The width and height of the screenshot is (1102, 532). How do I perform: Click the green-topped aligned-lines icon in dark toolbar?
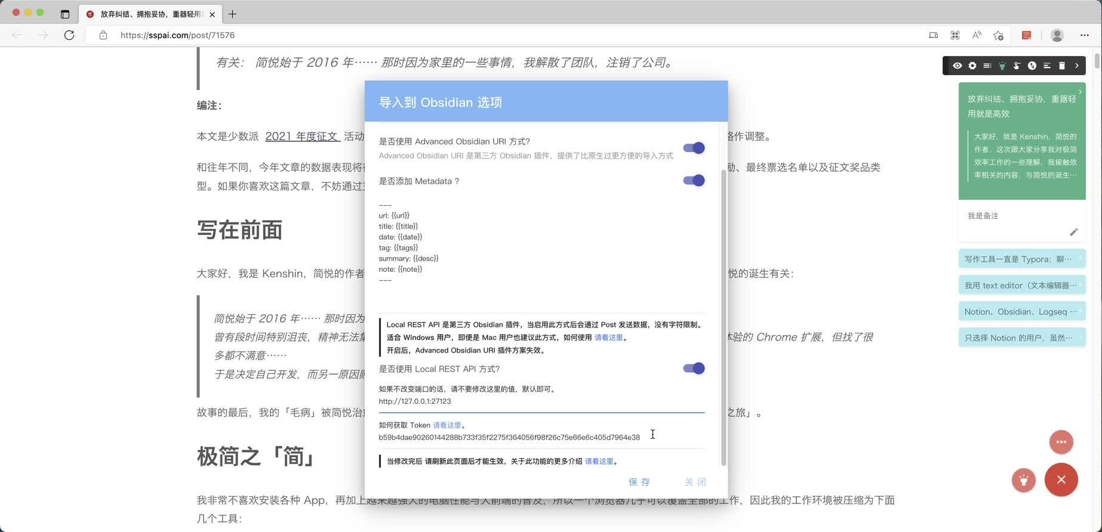click(1047, 66)
